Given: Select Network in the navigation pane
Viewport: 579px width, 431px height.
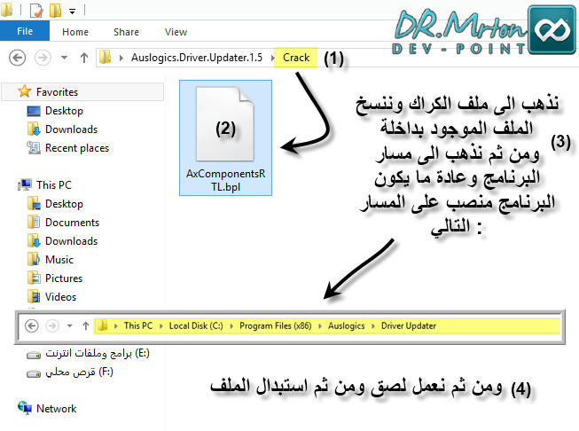Looking at the screenshot, I should coord(57,409).
